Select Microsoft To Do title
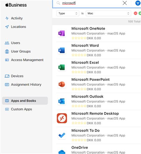The image size is (141, 154). click(85, 131)
